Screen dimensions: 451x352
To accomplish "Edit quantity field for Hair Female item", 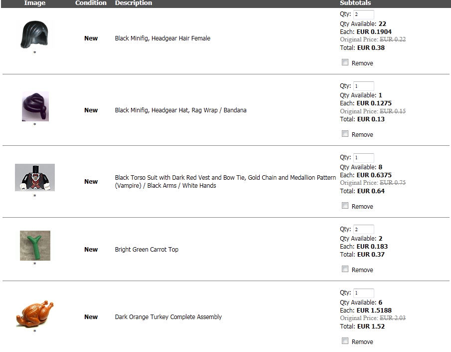I will point(363,14).
